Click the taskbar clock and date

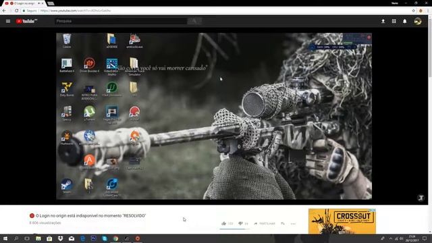(412, 238)
